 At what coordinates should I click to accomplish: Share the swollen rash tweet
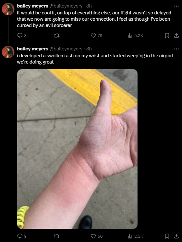point(176,236)
